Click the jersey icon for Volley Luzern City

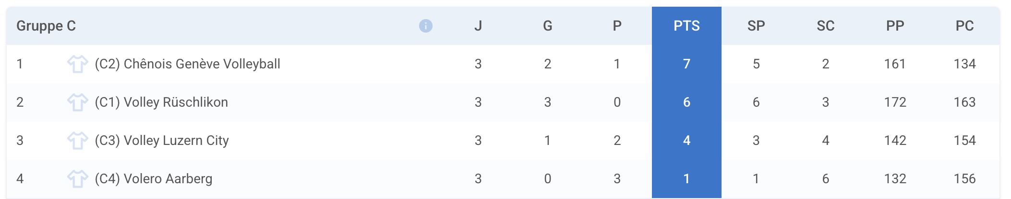point(77,140)
